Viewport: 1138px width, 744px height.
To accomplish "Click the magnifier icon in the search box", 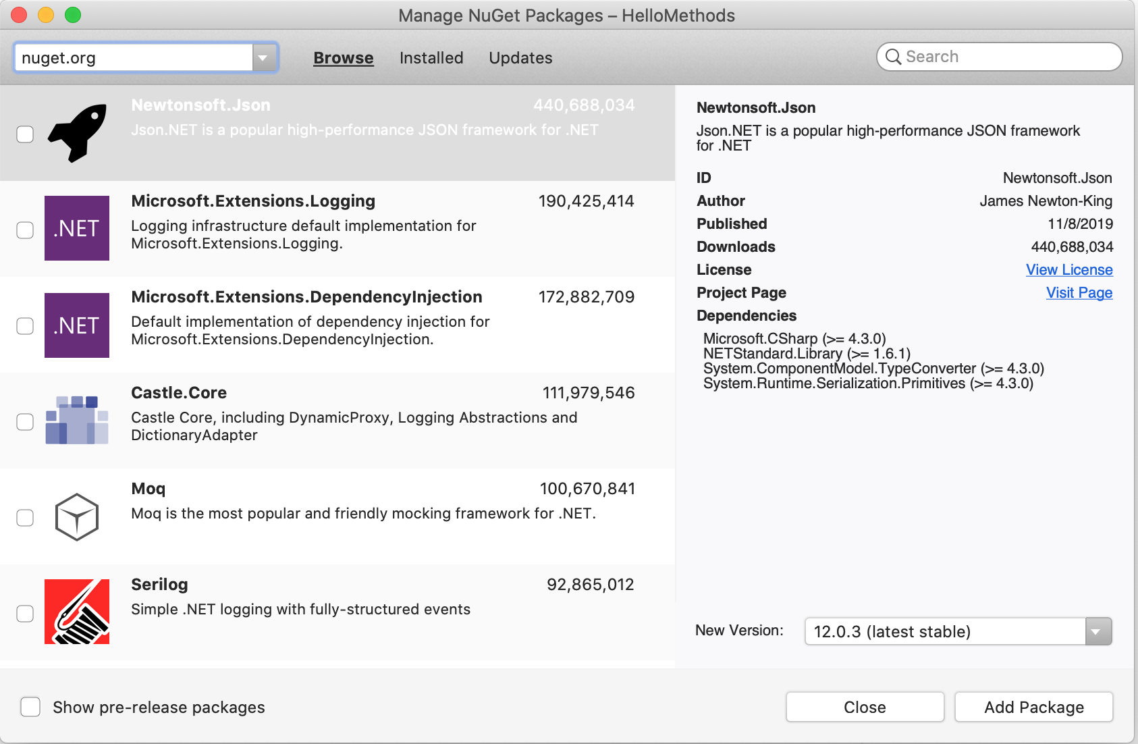I will pos(893,57).
